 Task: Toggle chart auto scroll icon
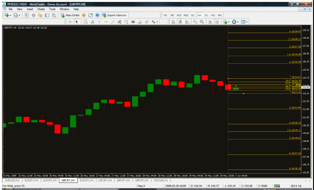pyautogui.click(x=211, y=22)
